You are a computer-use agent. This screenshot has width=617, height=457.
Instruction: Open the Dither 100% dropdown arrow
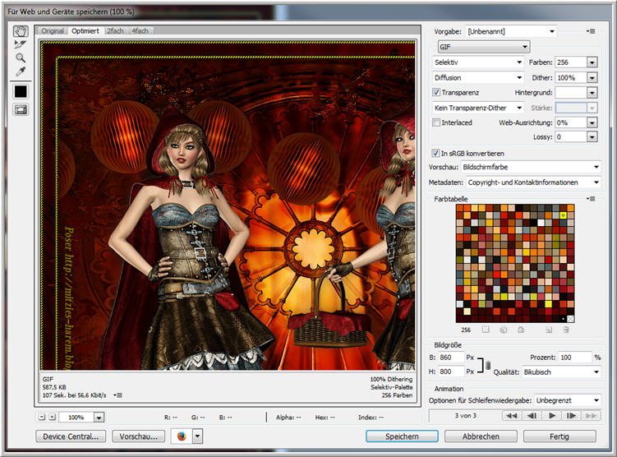(592, 77)
